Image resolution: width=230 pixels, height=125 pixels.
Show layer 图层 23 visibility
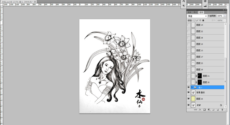pos(189,63)
